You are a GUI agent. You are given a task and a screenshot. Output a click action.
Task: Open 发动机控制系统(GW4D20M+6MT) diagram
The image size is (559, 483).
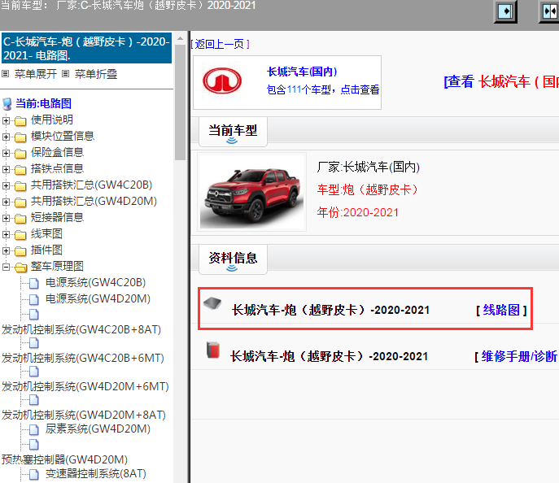(85, 386)
